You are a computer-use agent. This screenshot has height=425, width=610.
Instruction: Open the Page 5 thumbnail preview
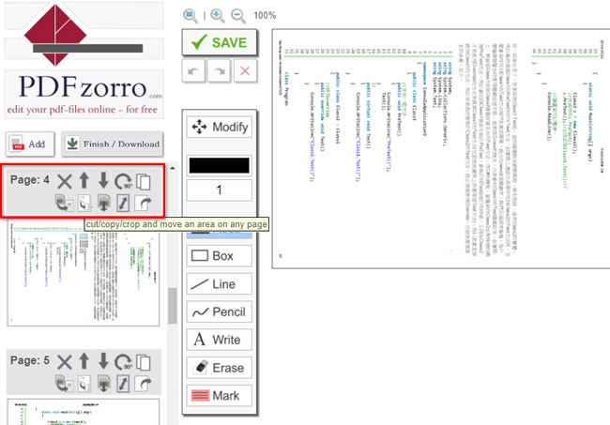(x=84, y=412)
